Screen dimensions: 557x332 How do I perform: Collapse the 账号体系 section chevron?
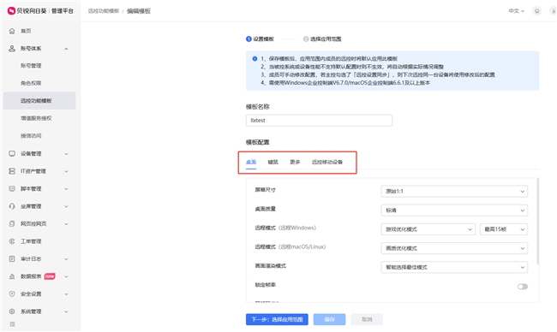pyautogui.click(x=66, y=49)
